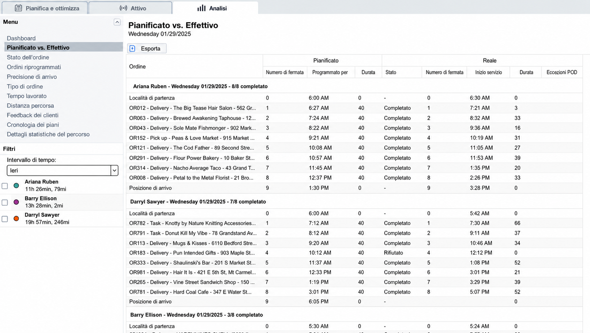Click Barry Ellison's purple color dot
Screen dimensions: 590x333
click(16, 202)
